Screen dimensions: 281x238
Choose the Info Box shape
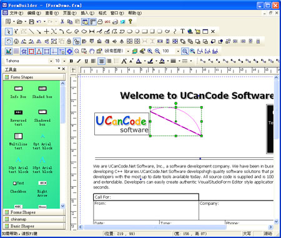[18, 92]
